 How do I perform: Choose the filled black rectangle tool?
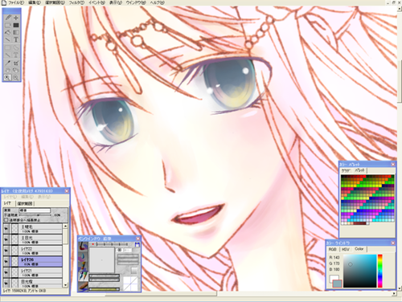[x=16, y=25]
